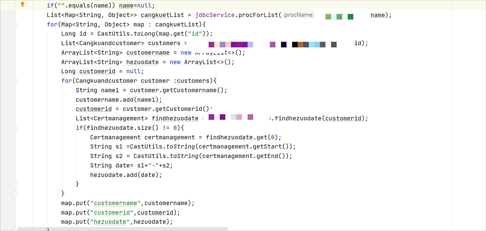Click hezuodate variable in ArrayList declaration

[142, 62]
